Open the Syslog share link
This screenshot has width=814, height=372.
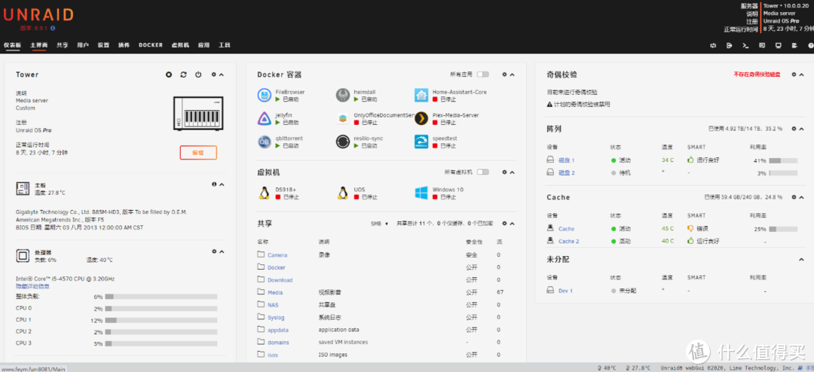point(276,318)
